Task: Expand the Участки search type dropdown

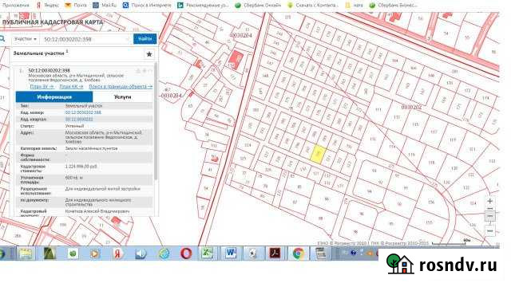Action: coord(26,39)
